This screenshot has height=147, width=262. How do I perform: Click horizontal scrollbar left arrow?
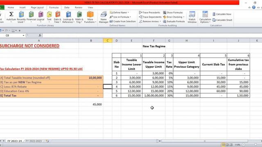click(x=160, y=141)
